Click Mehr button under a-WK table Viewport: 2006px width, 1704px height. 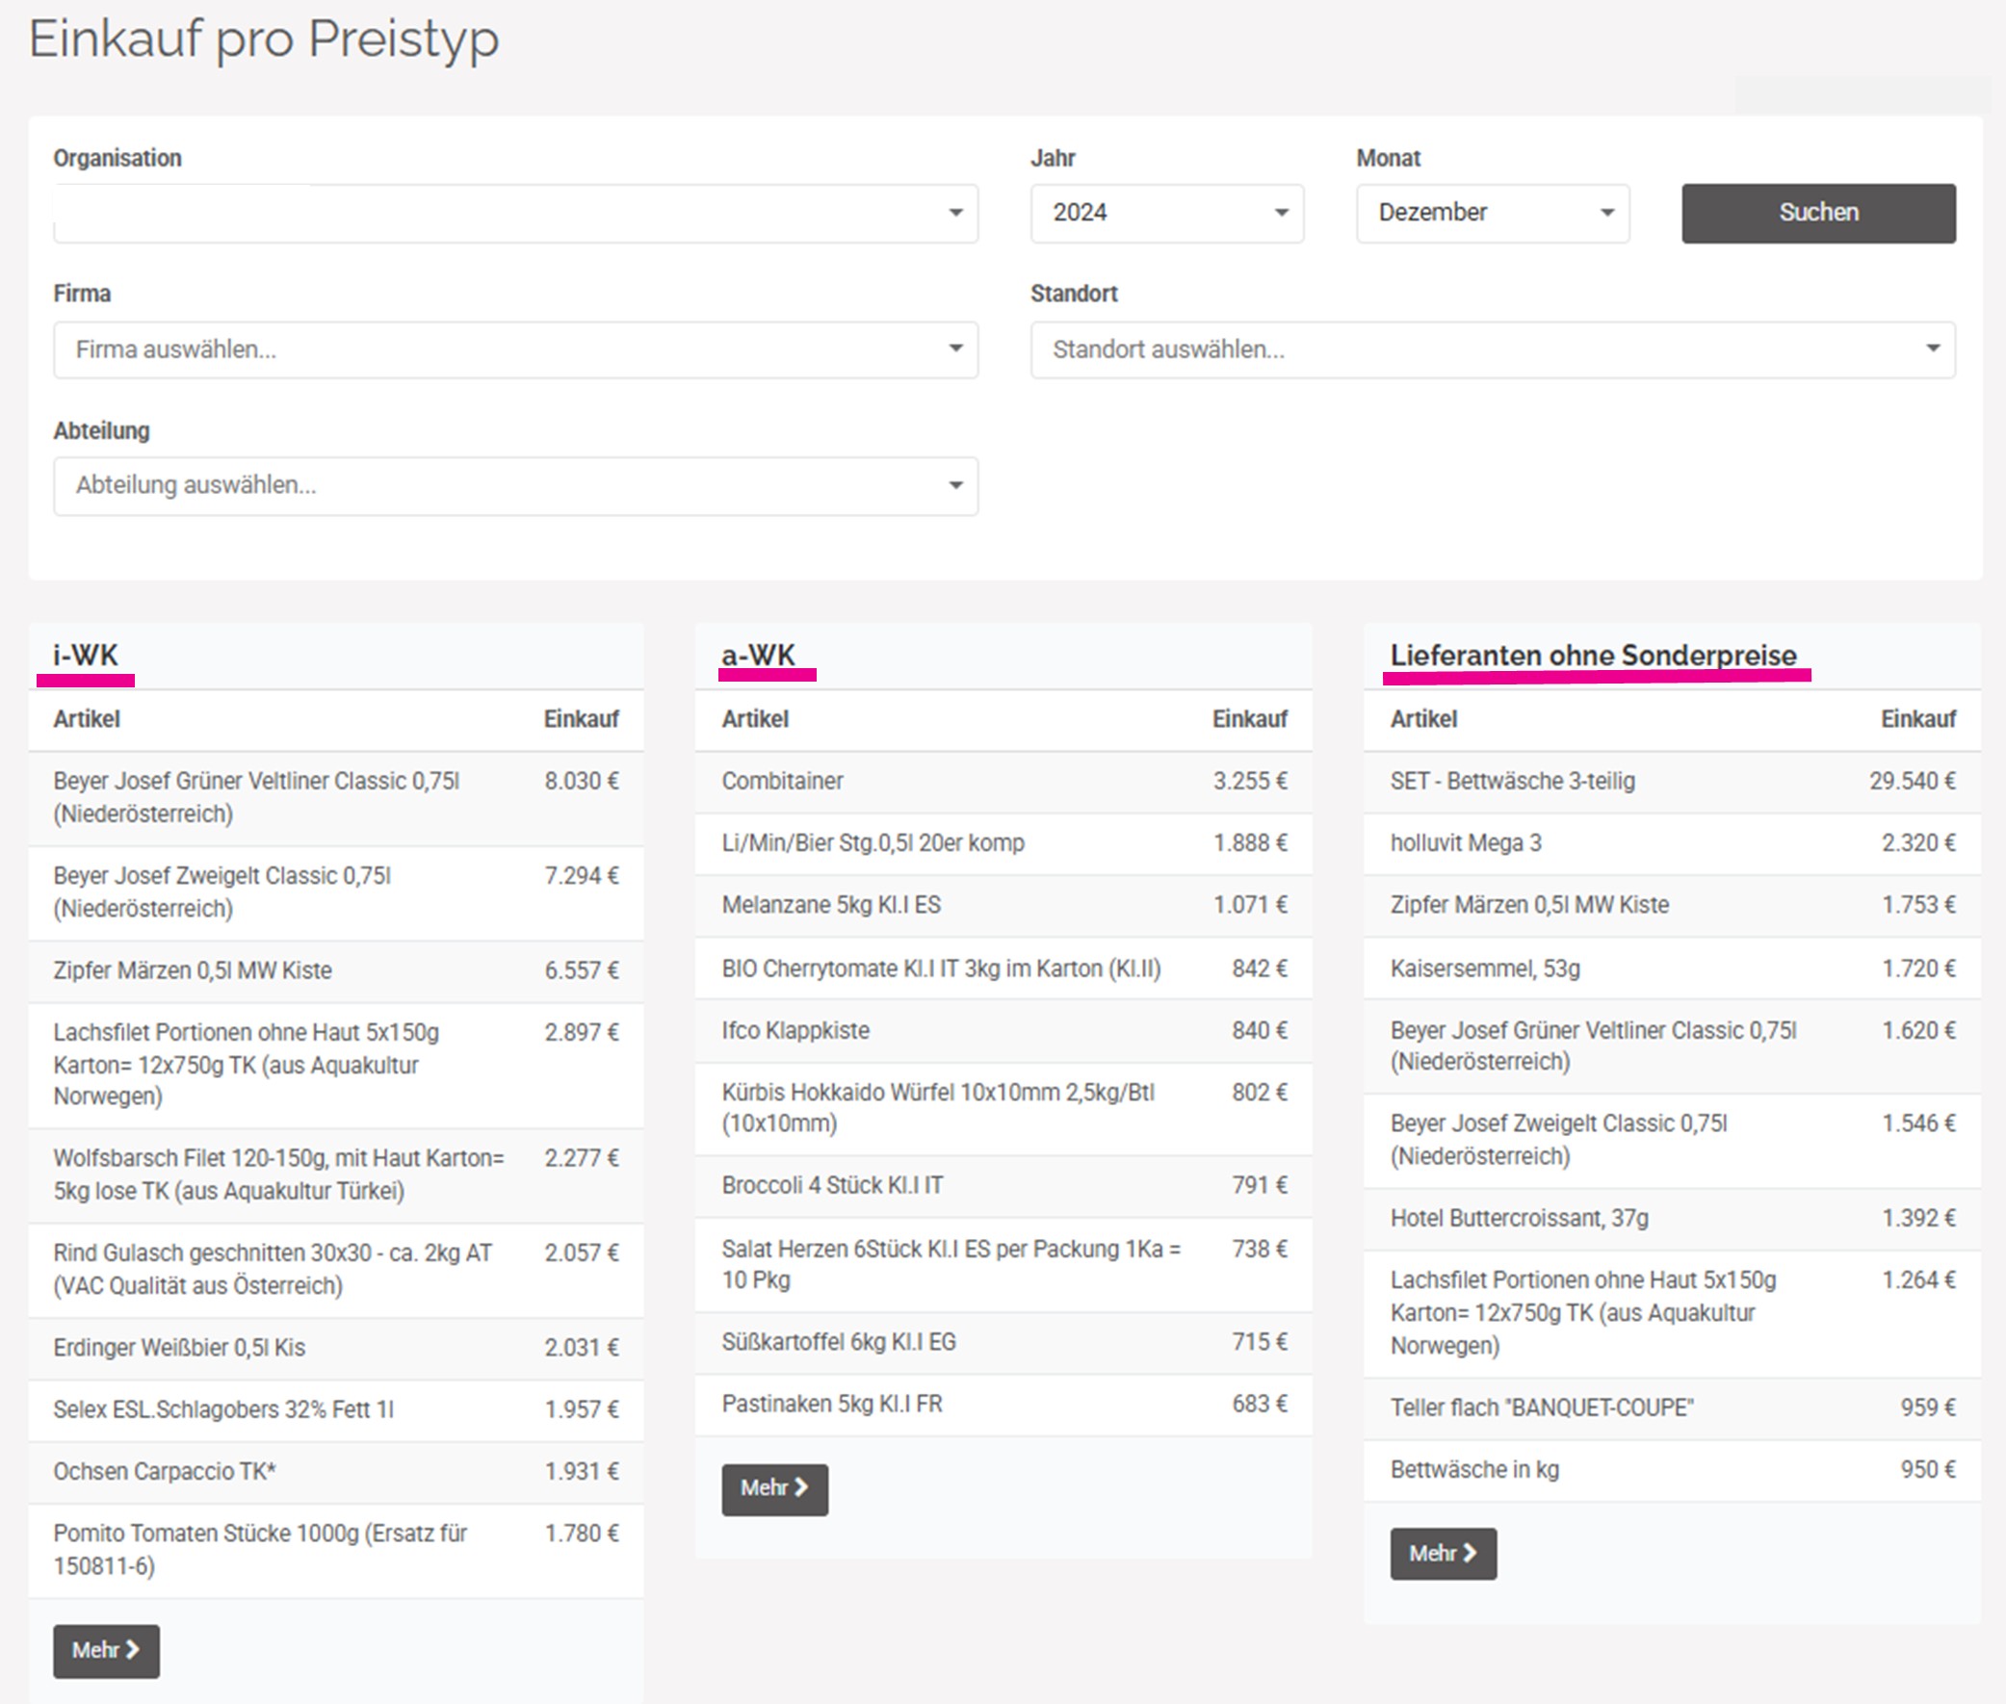[x=775, y=1488]
